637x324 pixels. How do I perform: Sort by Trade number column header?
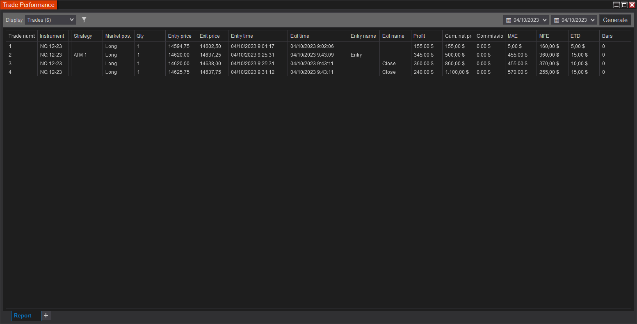22,36
